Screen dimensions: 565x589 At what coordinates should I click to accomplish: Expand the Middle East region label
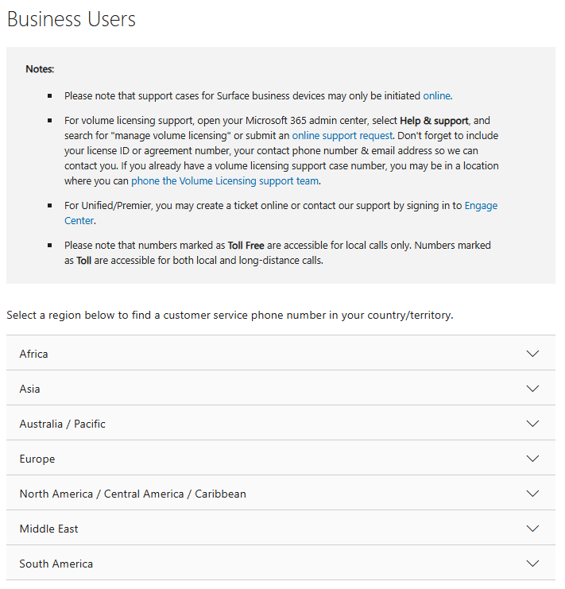[x=49, y=529]
